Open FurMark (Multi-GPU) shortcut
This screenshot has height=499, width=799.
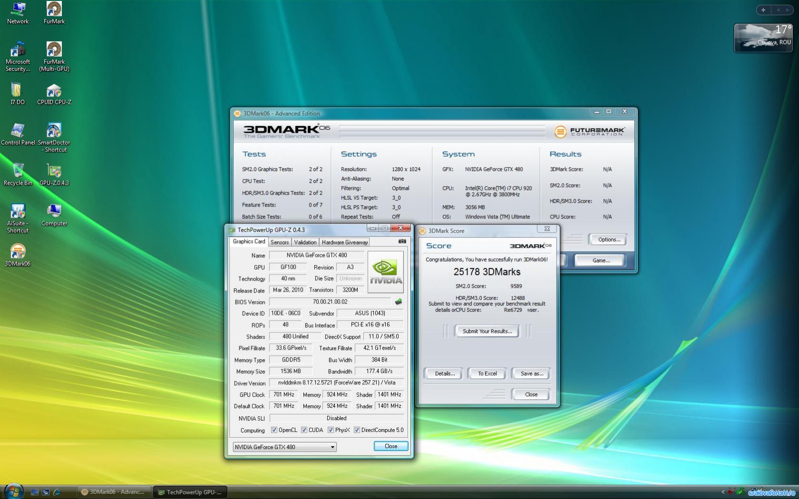54,57
